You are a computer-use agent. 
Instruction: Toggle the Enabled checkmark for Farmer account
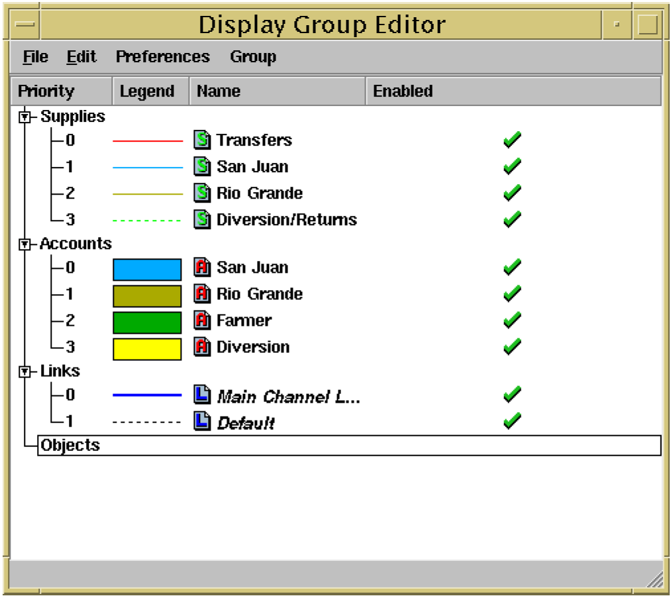512,321
